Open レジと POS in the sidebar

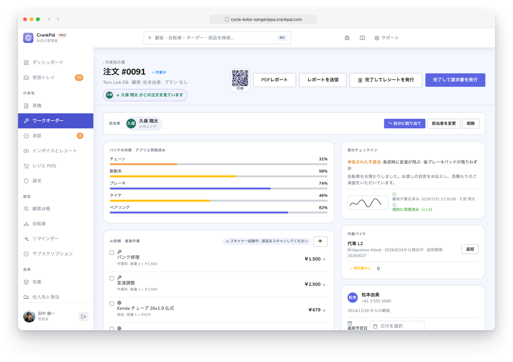click(x=55, y=166)
